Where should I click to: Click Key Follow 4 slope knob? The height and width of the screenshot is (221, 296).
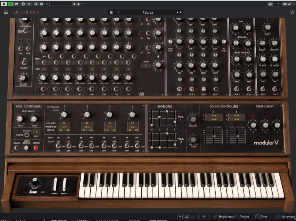132,115
